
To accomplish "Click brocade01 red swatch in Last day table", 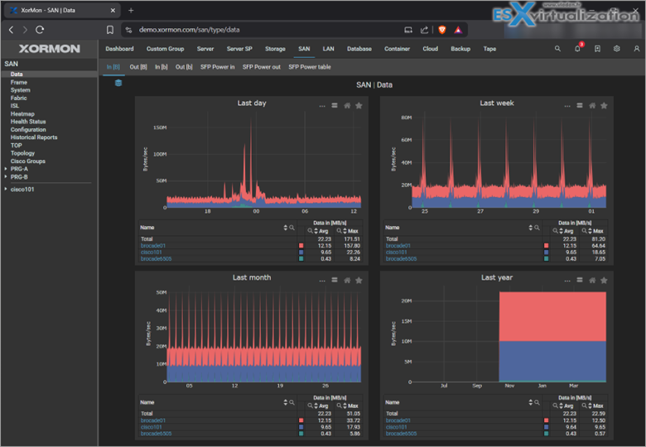I will (301, 246).
